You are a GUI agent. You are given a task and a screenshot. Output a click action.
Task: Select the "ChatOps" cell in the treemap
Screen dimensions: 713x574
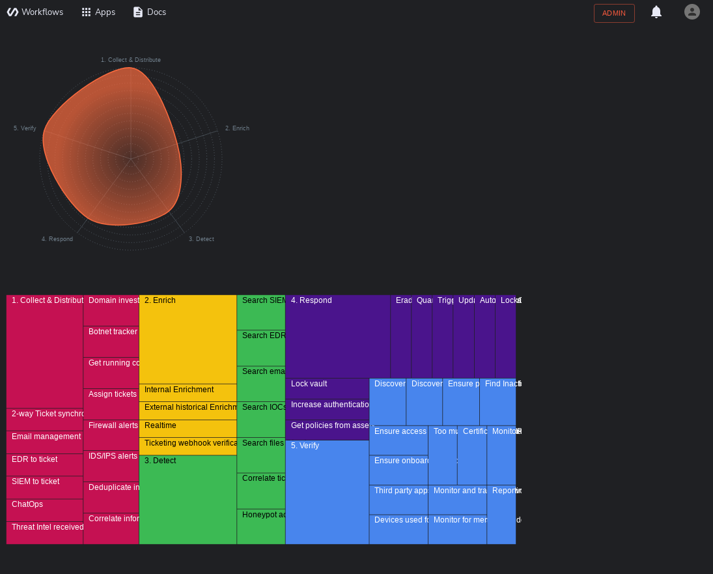44,509
